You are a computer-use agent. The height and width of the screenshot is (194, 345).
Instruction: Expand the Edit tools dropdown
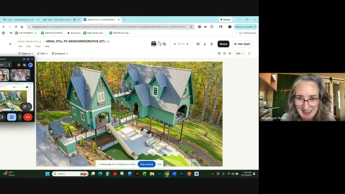43,53
